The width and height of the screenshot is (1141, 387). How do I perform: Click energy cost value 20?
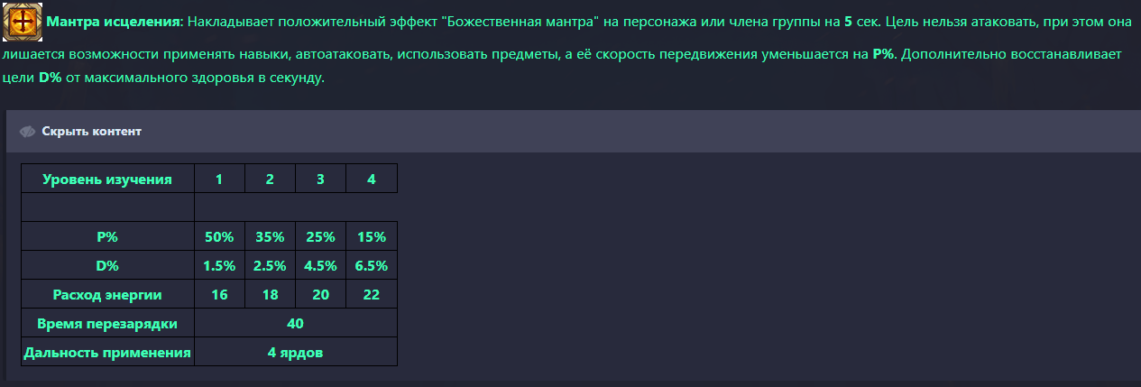tap(320, 294)
